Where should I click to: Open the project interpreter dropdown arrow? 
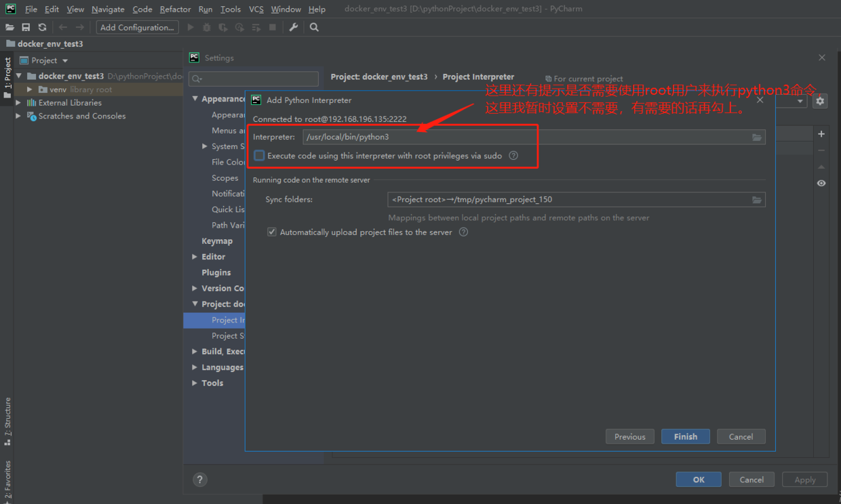800,101
